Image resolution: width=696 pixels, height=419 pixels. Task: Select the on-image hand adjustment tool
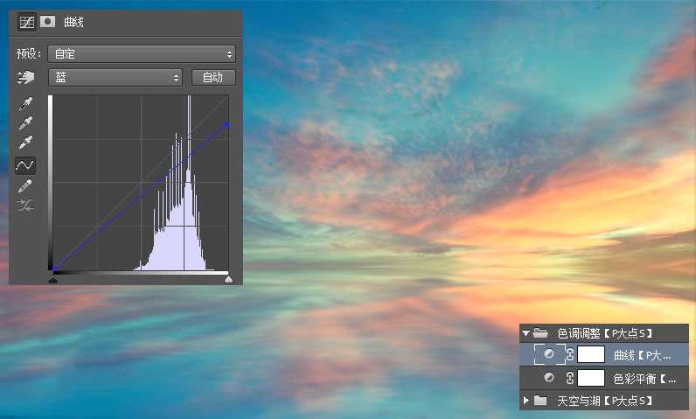pos(26,78)
